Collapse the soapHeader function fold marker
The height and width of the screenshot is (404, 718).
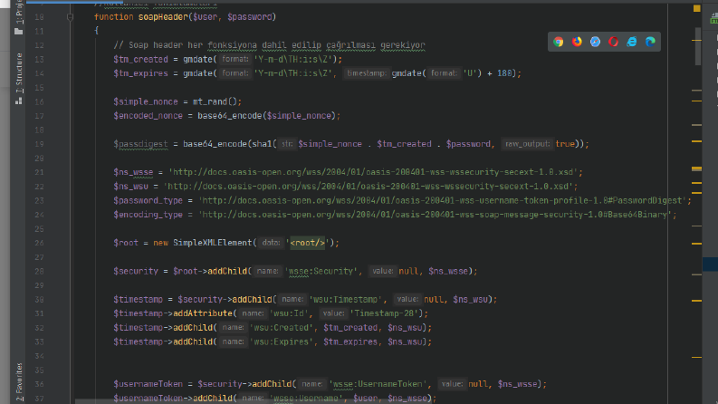pyautogui.click(x=70, y=17)
